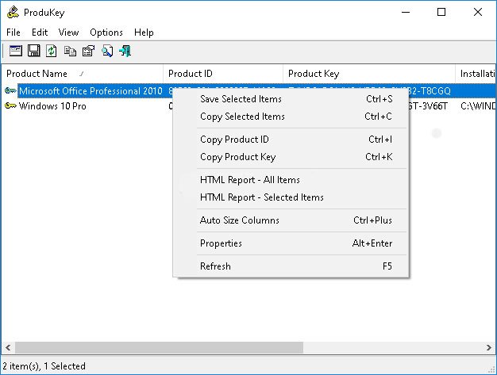Click the Save Selected Items floppy icon
Viewport: 497px width, 375px height.
(x=33, y=52)
